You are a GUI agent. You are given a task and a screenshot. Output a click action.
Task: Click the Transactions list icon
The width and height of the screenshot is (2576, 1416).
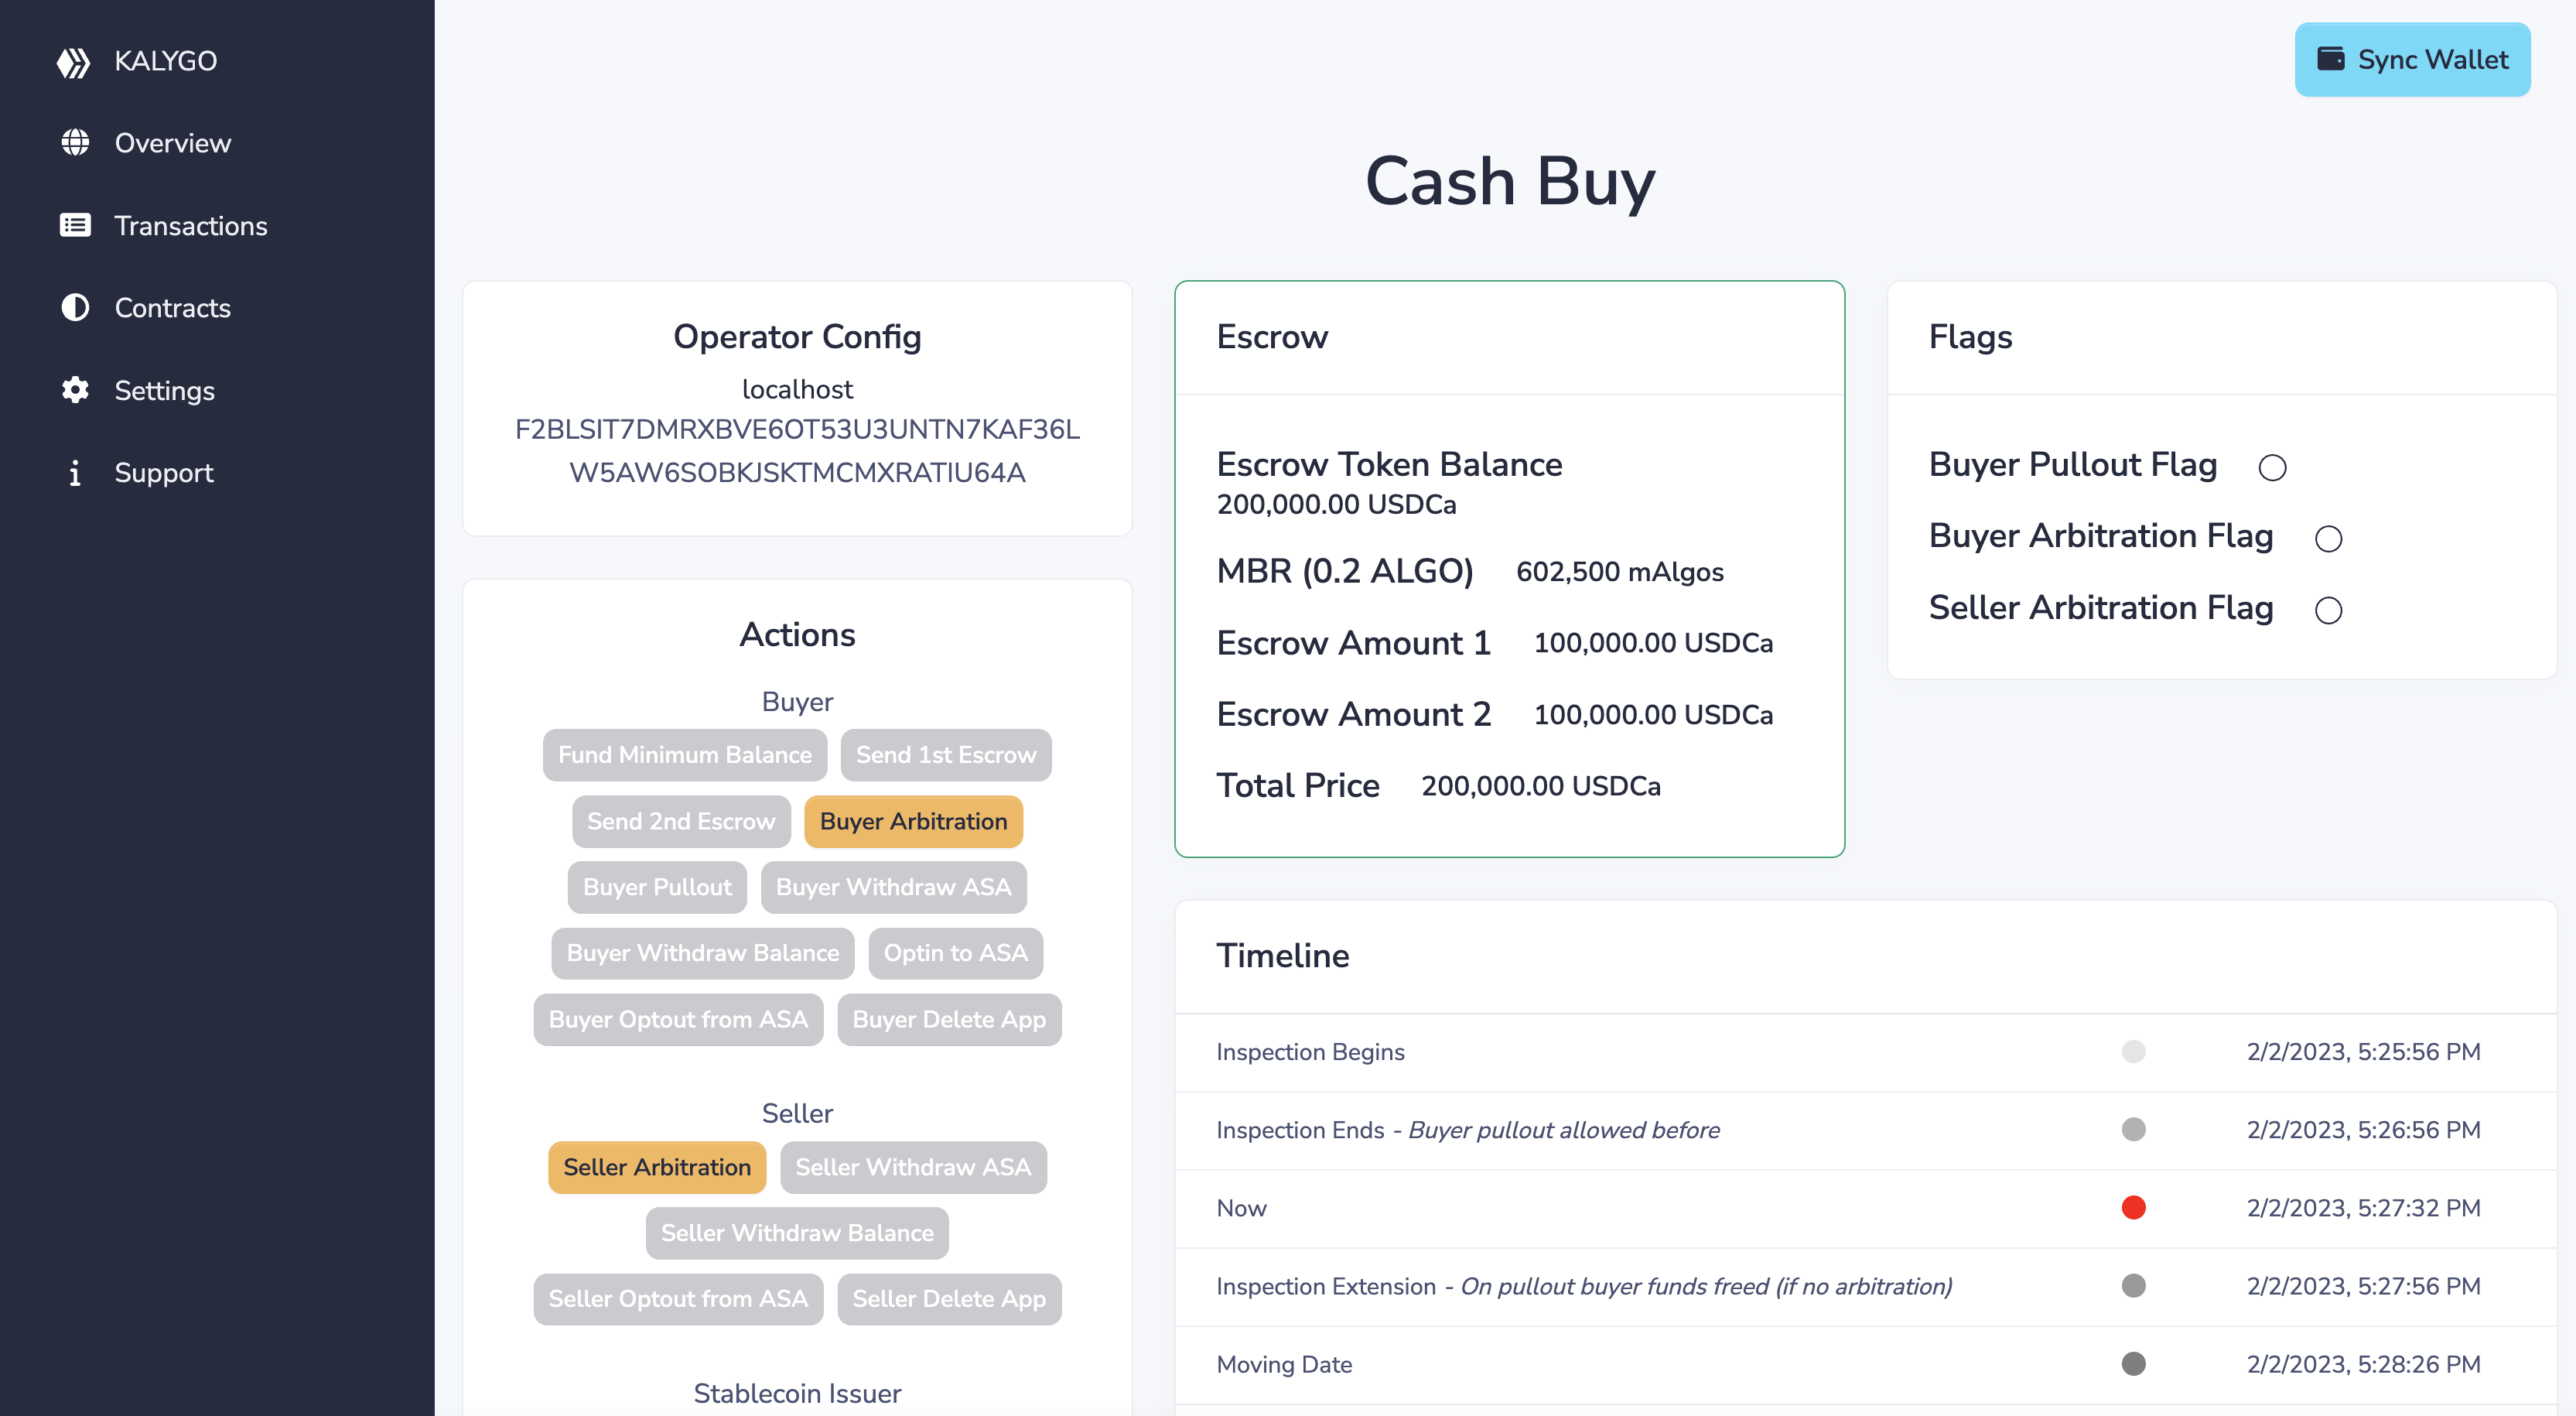[x=75, y=225]
